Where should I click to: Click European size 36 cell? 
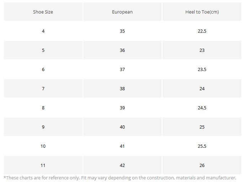point(122,50)
